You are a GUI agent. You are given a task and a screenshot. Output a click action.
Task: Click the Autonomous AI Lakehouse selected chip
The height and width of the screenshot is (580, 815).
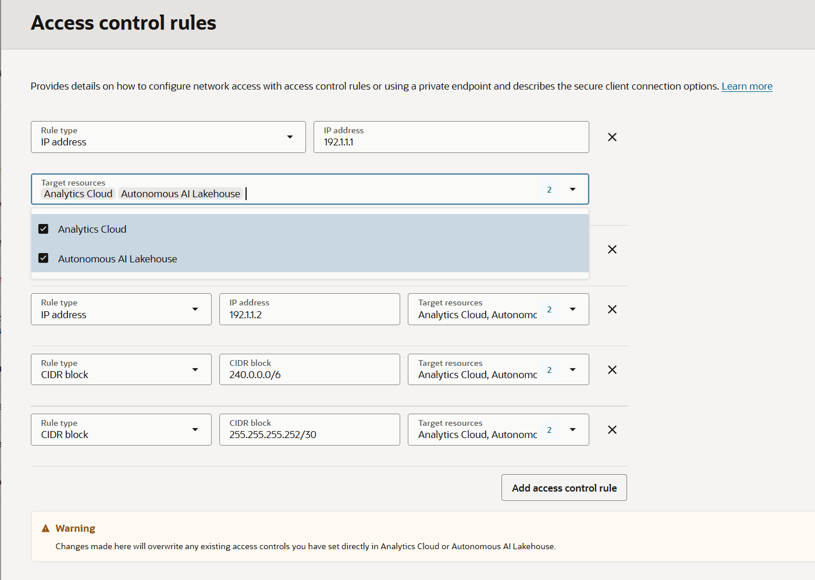coord(180,194)
